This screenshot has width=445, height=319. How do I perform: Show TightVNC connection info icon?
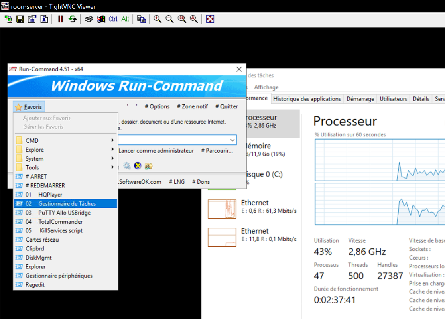point(44,19)
